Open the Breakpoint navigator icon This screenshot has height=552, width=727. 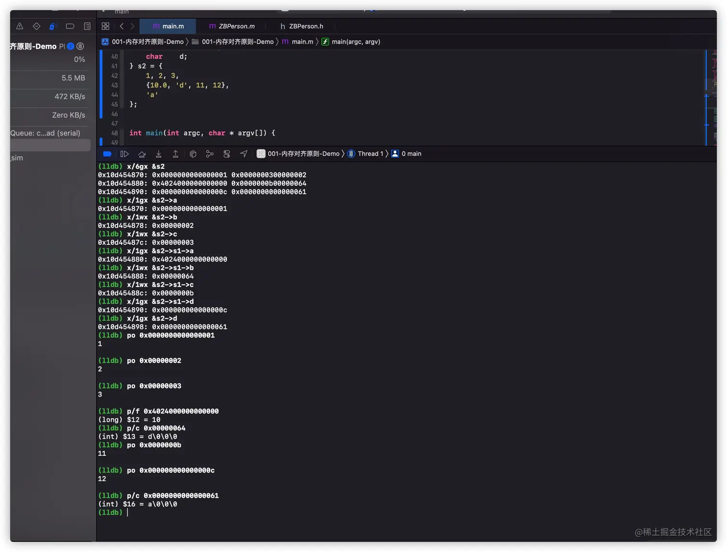70,26
